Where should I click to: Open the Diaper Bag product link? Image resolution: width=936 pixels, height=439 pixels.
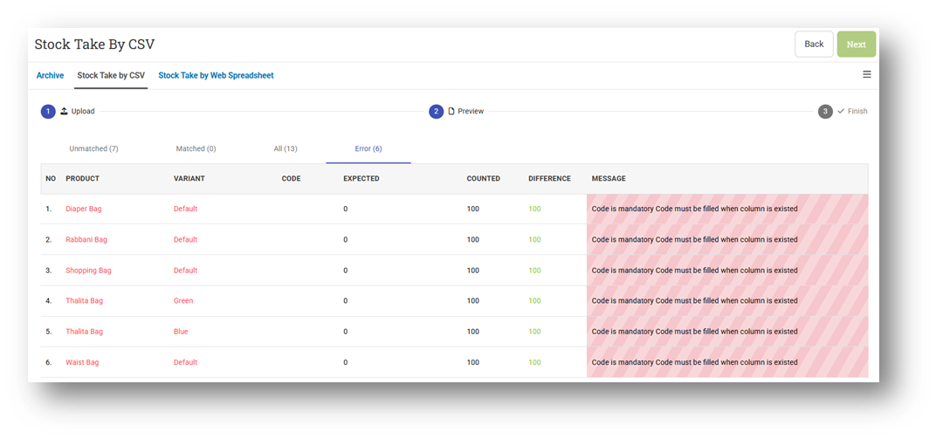[84, 209]
